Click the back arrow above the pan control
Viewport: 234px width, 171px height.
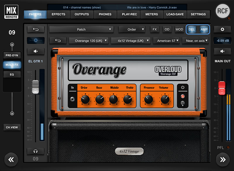36,29
